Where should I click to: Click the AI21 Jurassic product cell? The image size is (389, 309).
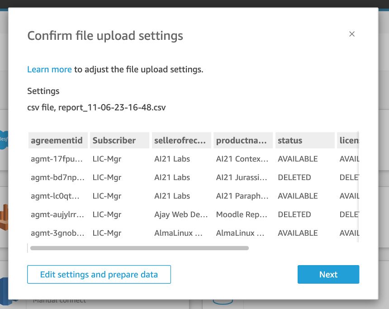click(242, 177)
